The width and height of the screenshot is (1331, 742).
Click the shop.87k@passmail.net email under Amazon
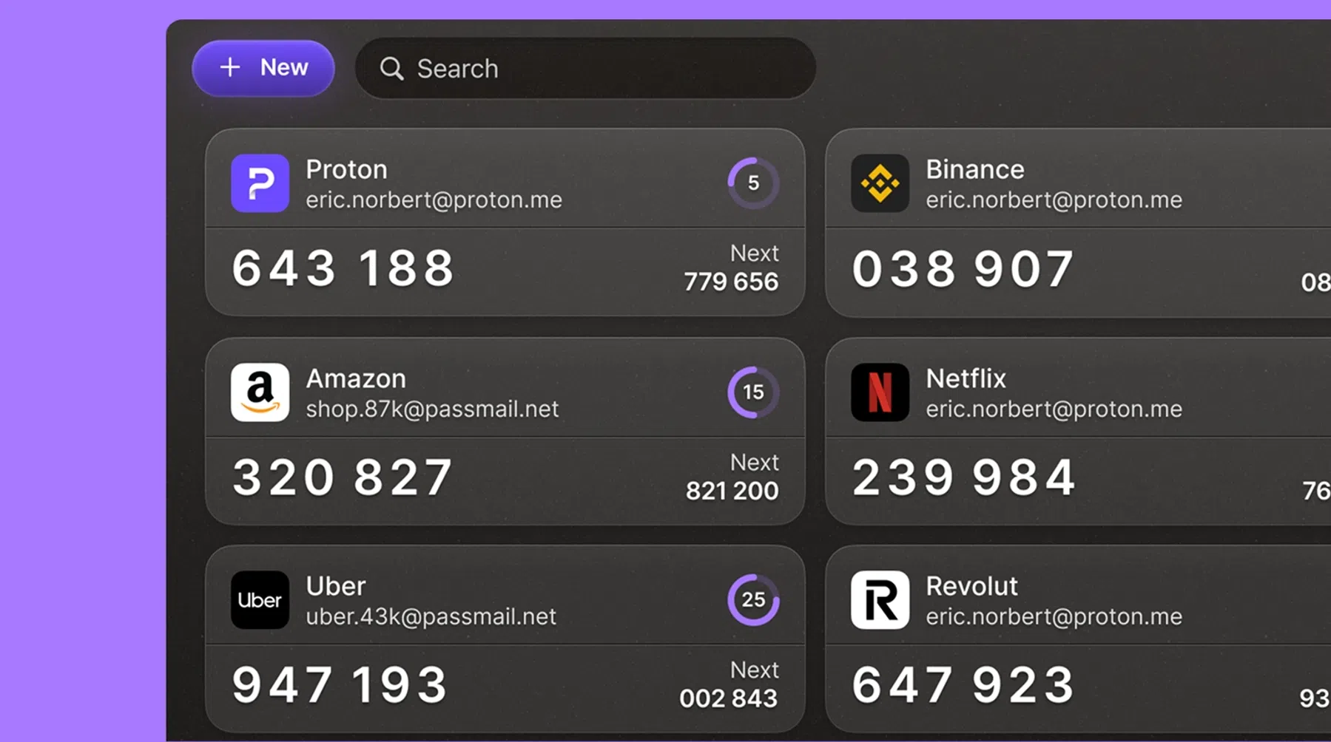click(432, 409)
